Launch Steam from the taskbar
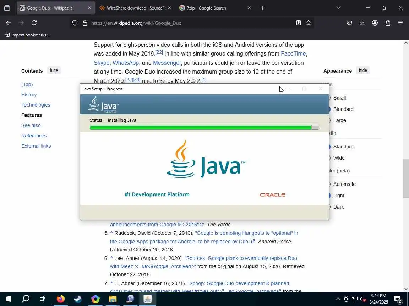The image size is (409, 306). 78,299
